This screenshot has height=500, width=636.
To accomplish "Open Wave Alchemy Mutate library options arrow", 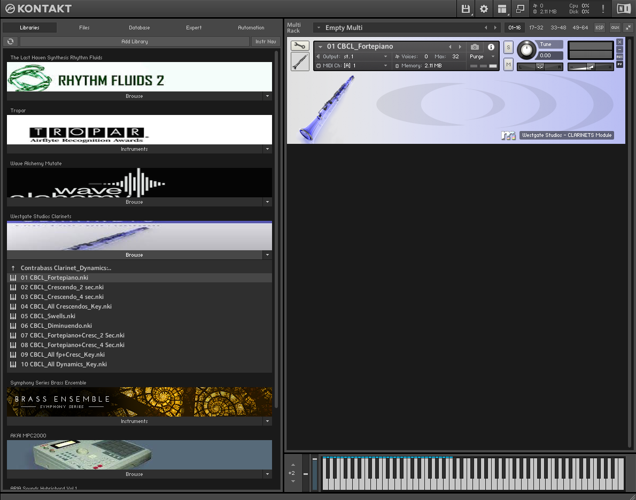I will pos(267,202).
